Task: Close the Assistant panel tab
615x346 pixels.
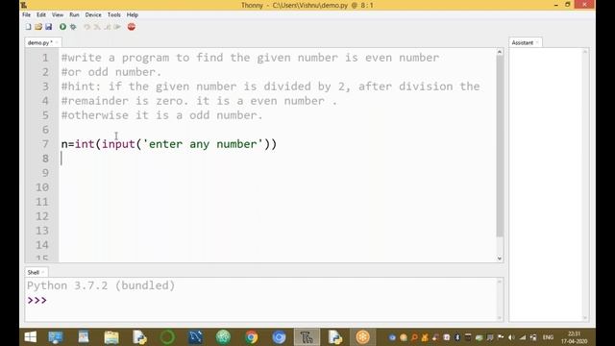Action: click(x=537, y=42)
